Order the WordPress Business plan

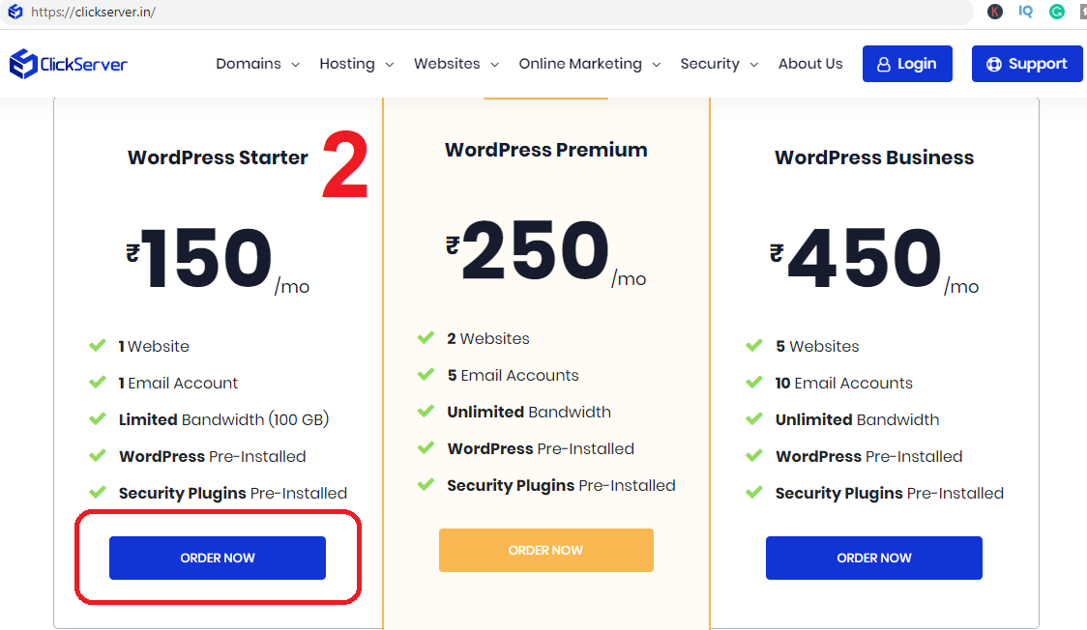[x=874, y=558]
